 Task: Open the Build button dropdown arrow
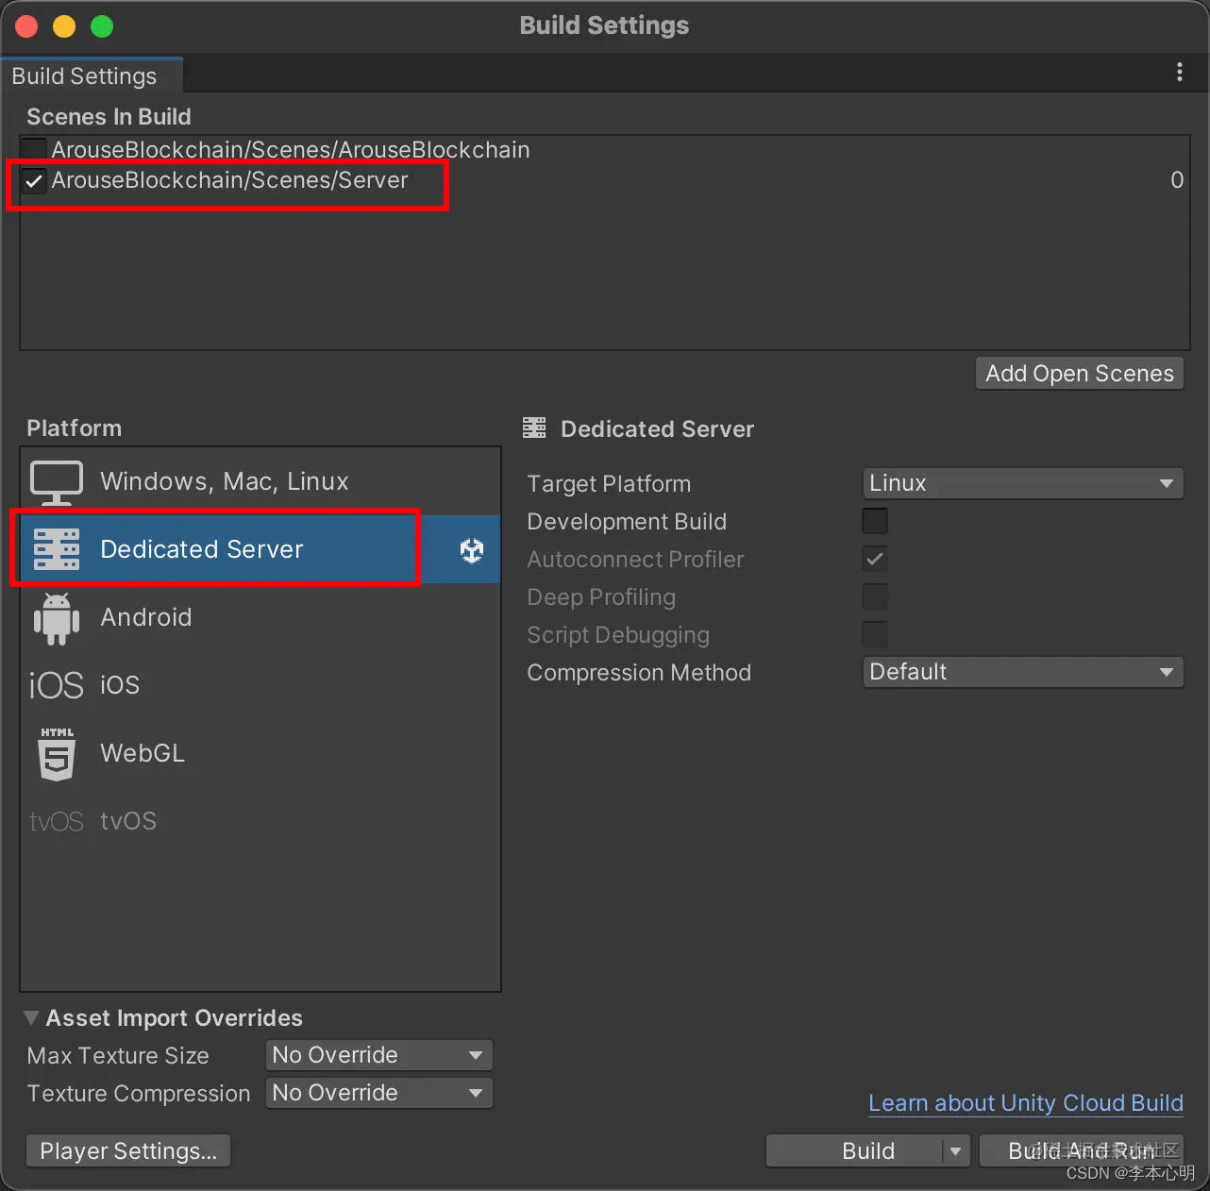(956, 1151)
